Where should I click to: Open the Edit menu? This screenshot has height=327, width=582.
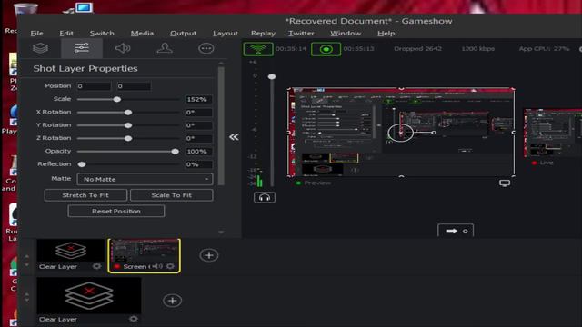tap(66, 33)
